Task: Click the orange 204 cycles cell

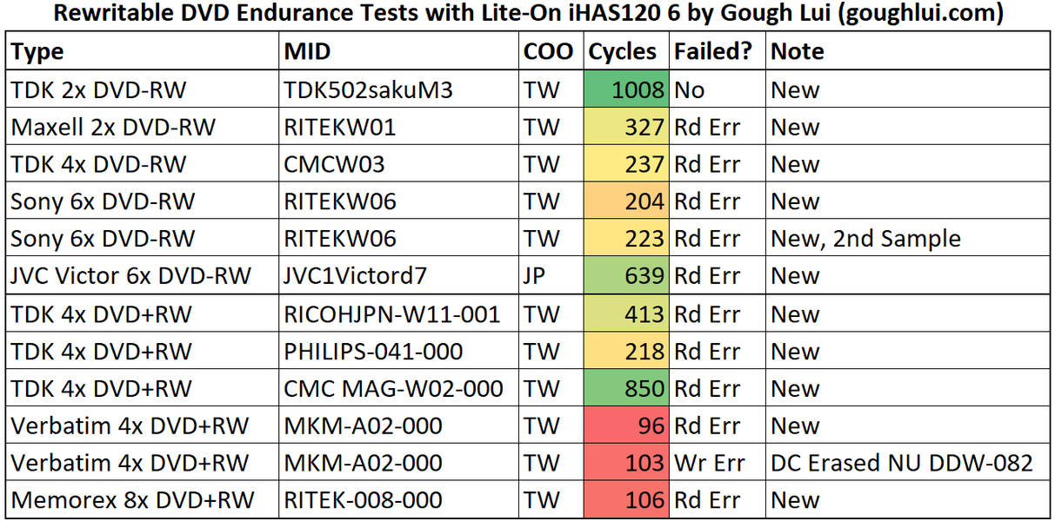Action: pyautogui.click(x=626, y=202)
